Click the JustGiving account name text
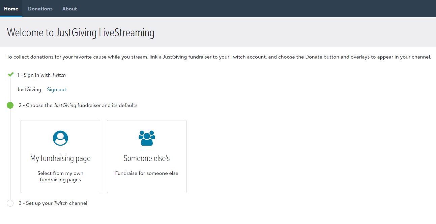436x224 pixels. (x=29, y=89)
